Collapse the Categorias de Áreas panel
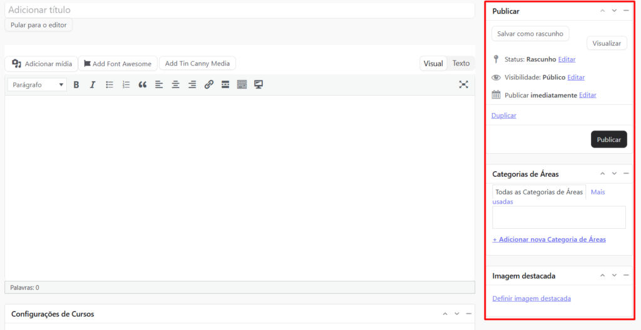 point(626,173)
